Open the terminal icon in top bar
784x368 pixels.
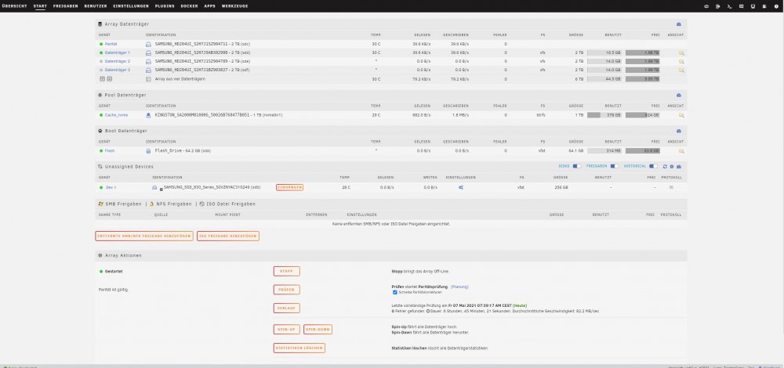coord(730,6)
